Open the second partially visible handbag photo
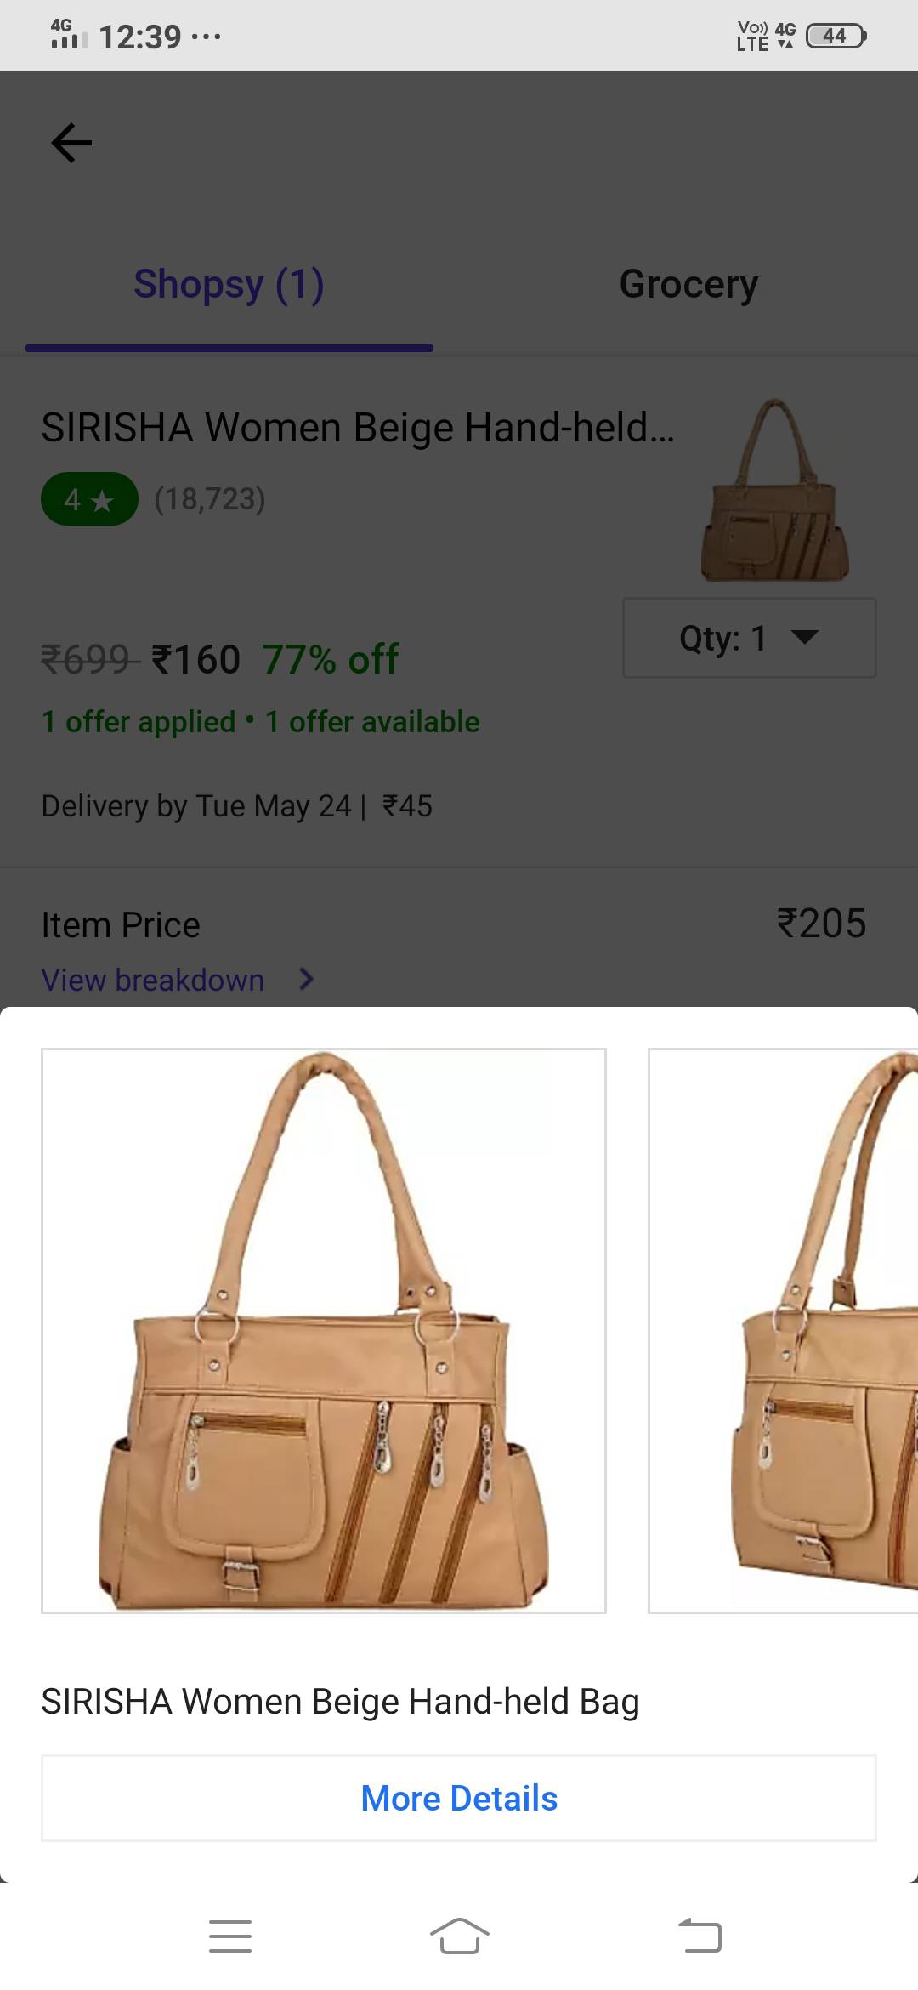 tap(783, 1331)
